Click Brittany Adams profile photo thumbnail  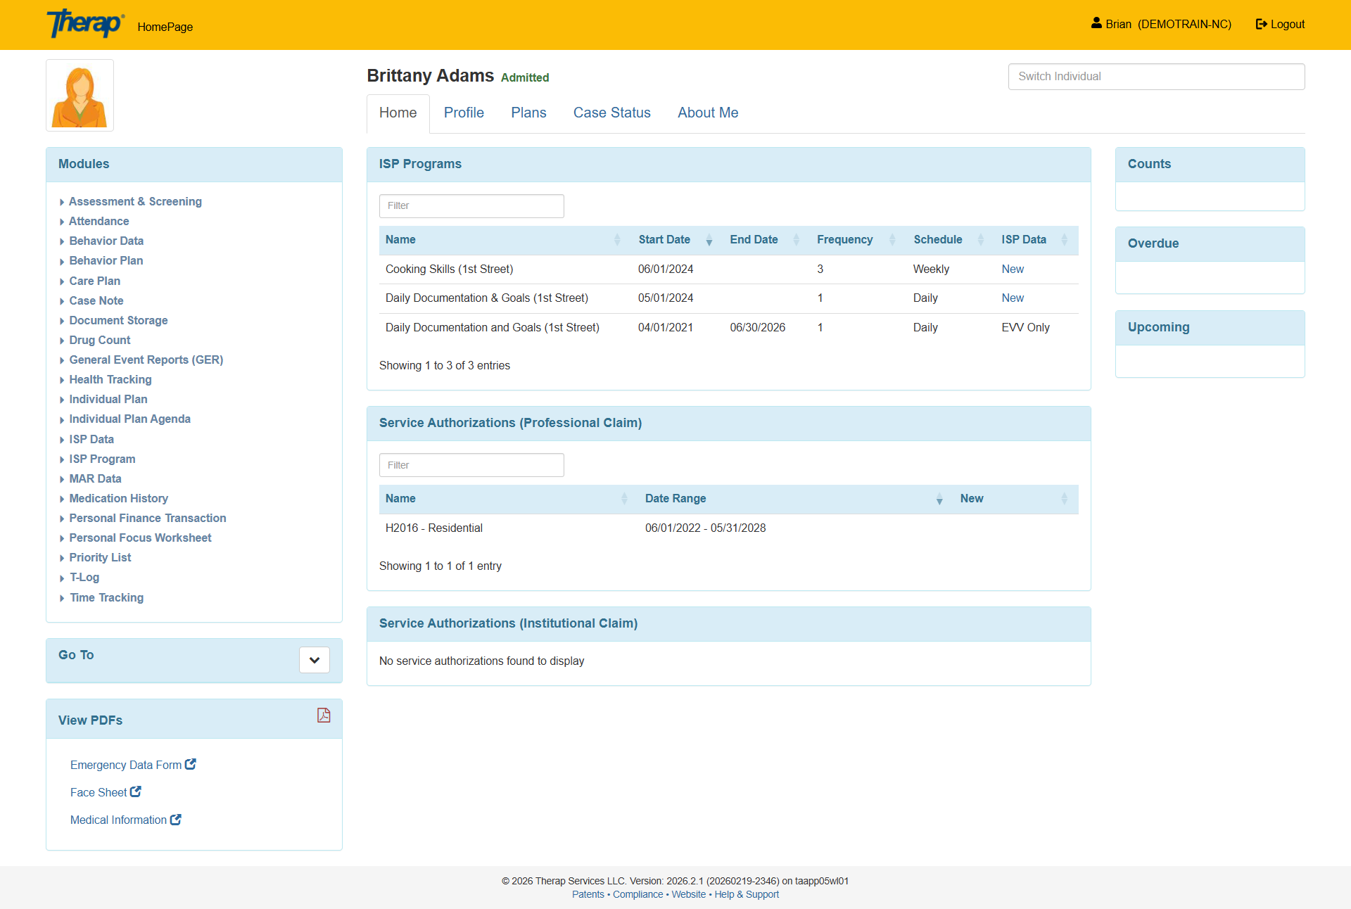point(80,96)
